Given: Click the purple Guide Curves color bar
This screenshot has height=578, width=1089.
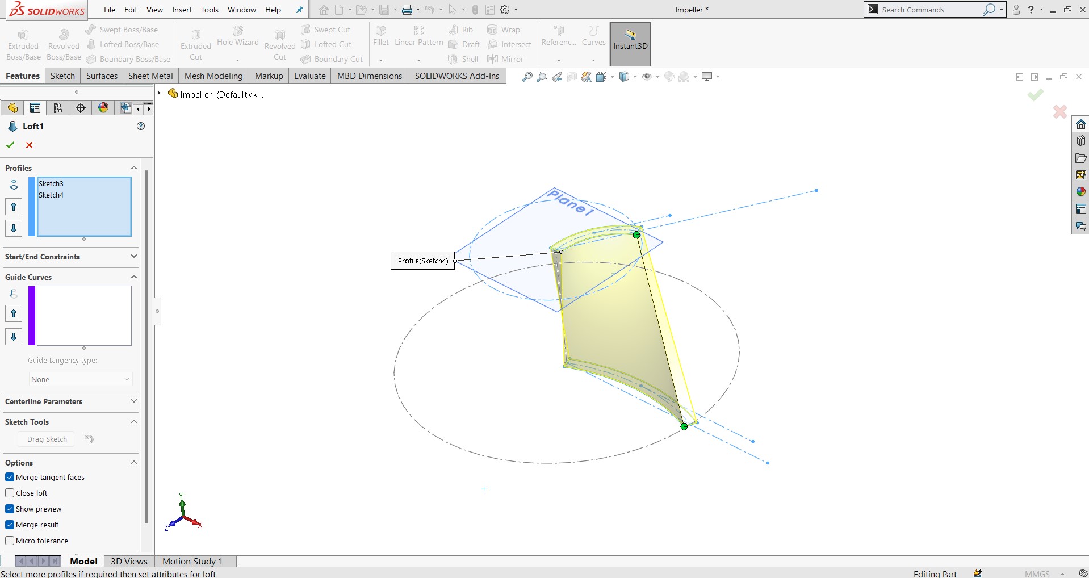Looking at the screenshot, I should click(32, 316).
